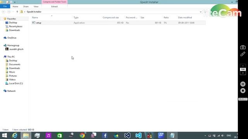
Task: Sort by Ratio column header
Action: (x=166, y=17)
